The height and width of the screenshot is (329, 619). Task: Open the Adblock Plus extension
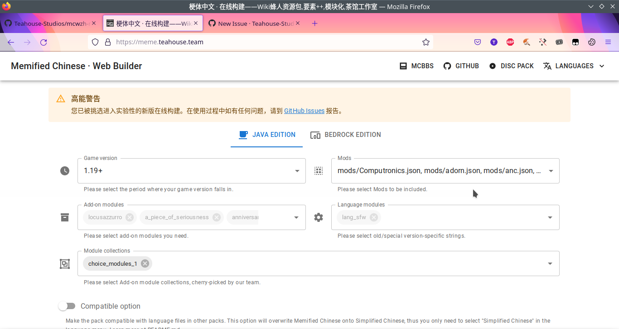(510, 42)
